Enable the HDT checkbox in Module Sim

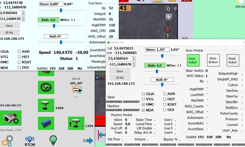[164, 99]
